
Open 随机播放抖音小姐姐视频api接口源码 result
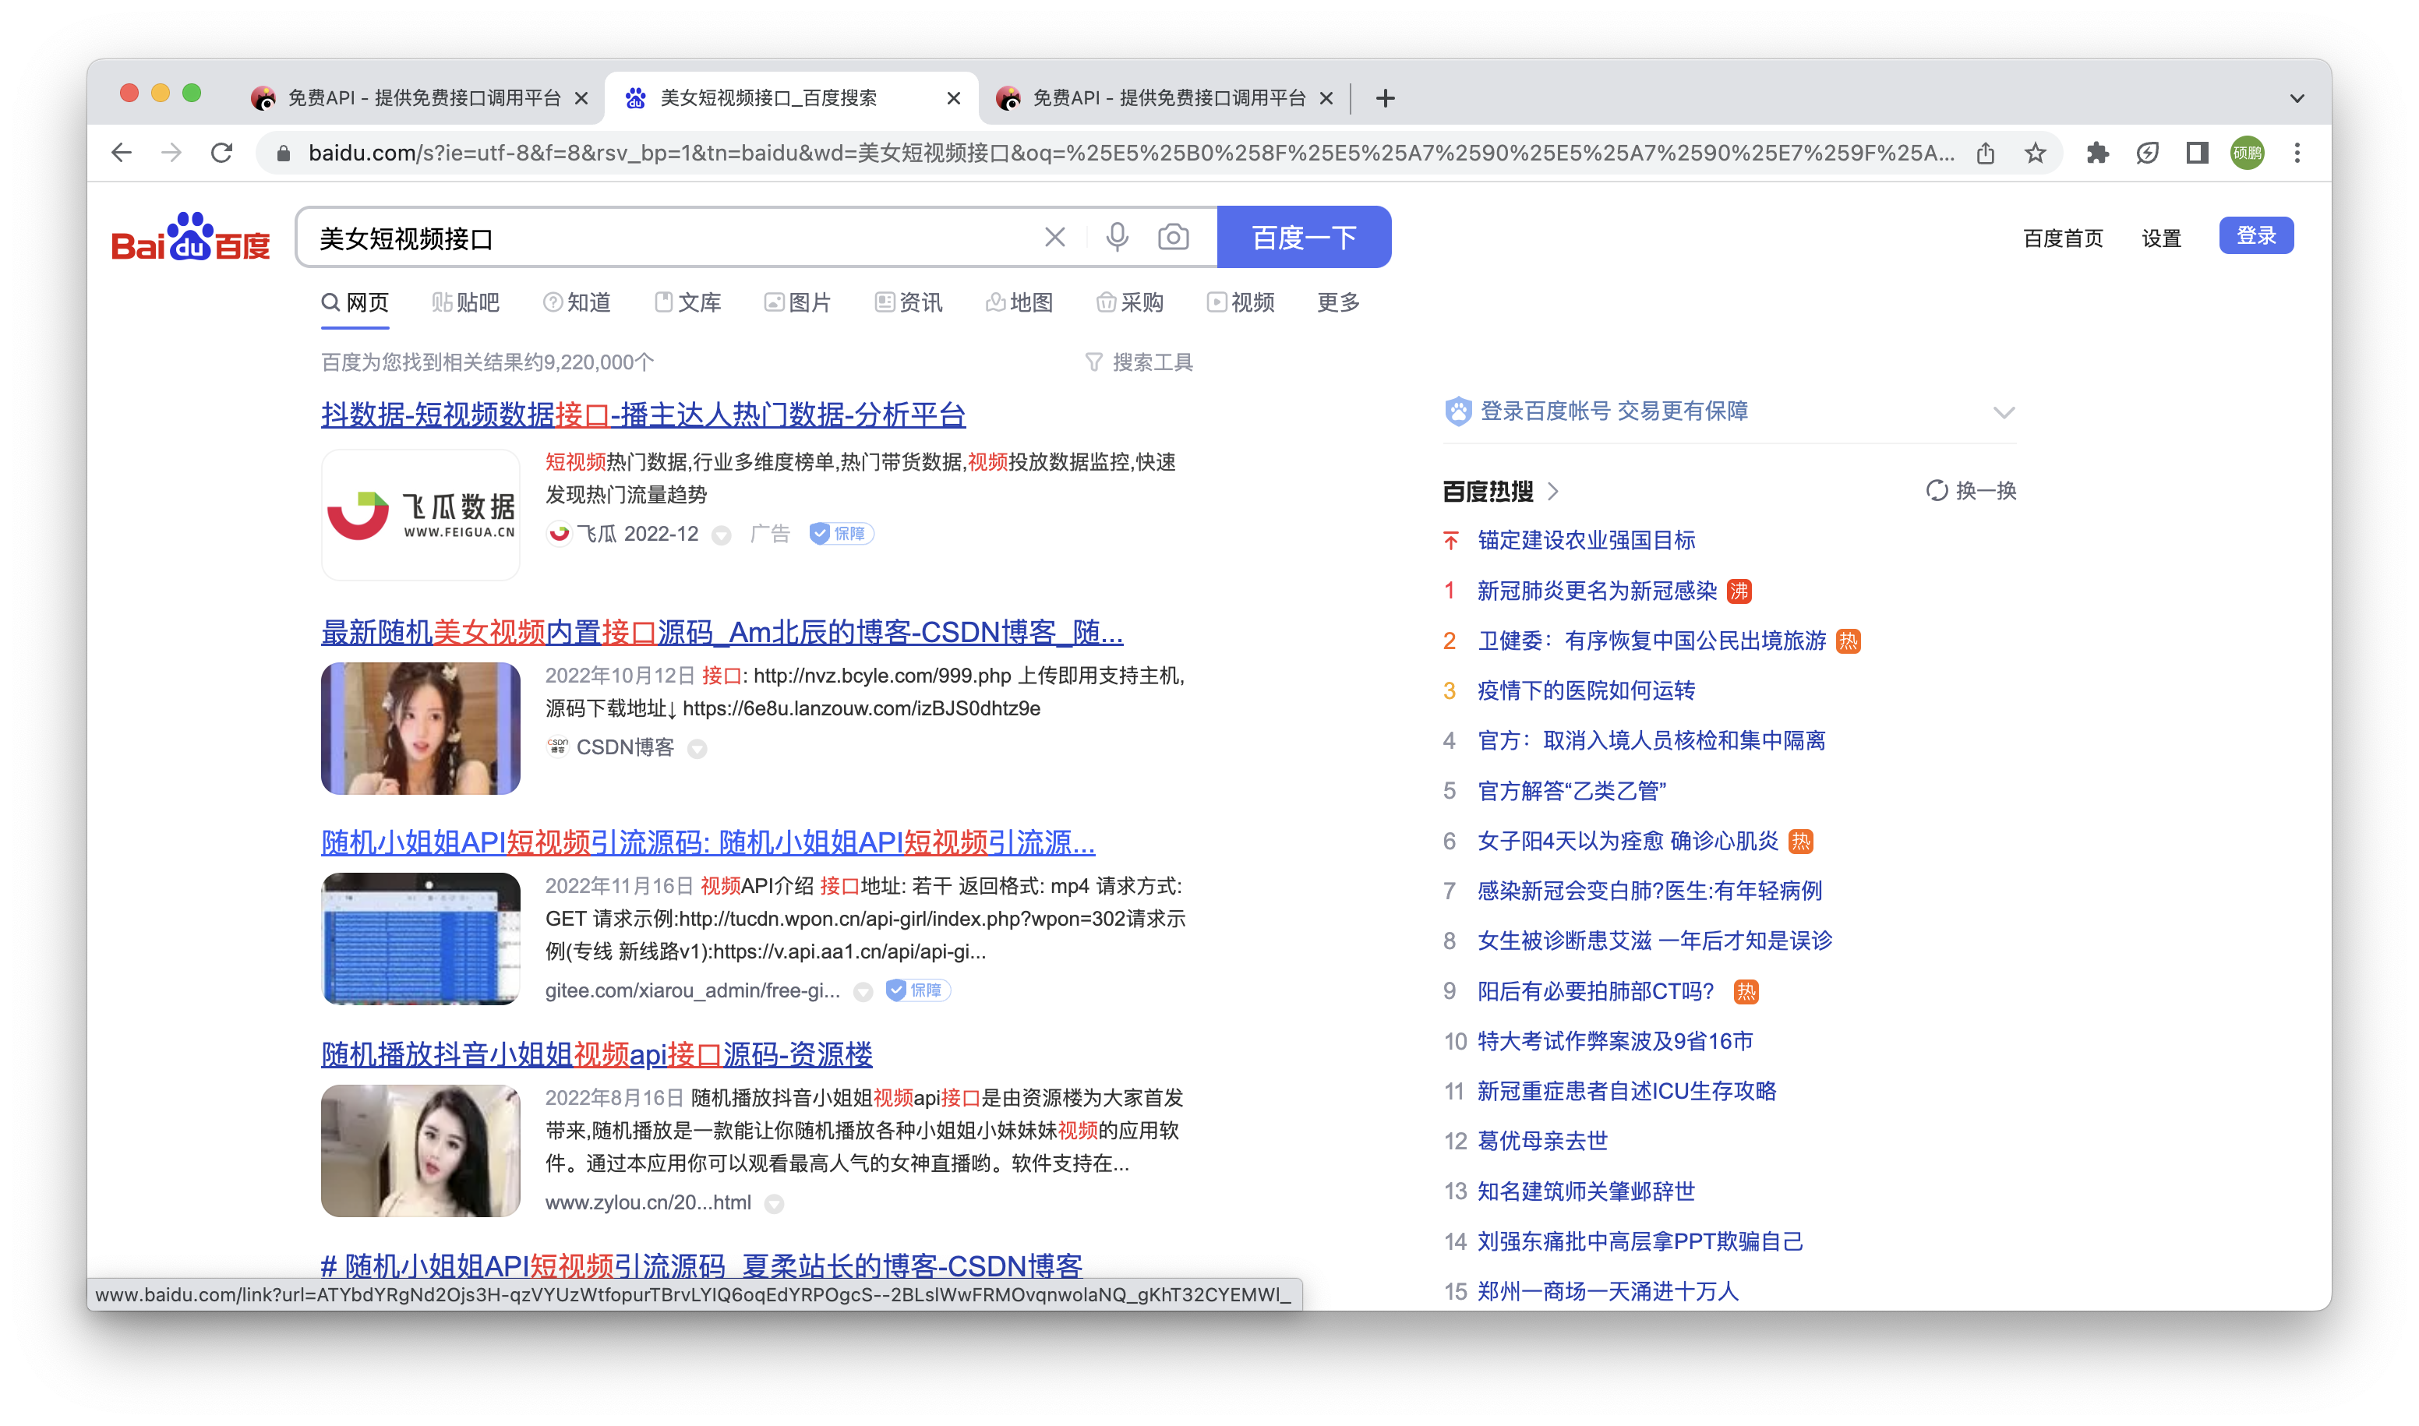597,1054
